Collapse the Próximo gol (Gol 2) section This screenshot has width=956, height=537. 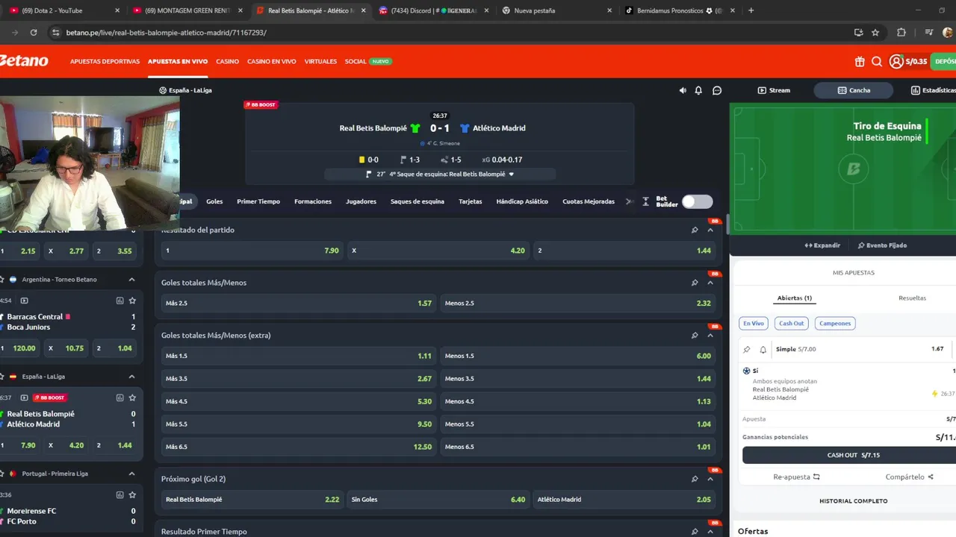click(710, 479)
